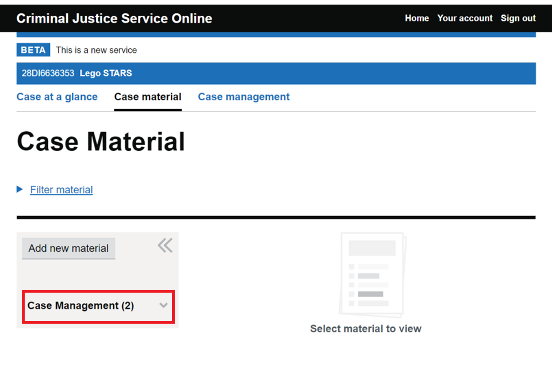Viewport: 552px width, 368px height.
Task: Collapse the material panel with double-chevron icon
Action: (164, 246)
